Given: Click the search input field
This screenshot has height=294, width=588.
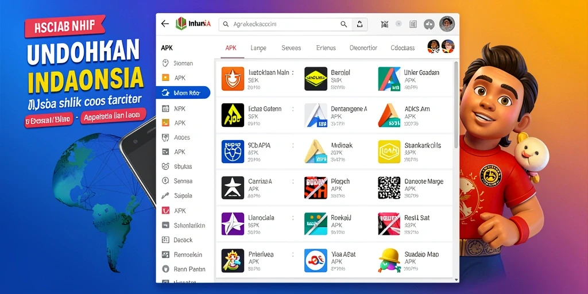Looking at the screenshot, I should coord(285,24).
